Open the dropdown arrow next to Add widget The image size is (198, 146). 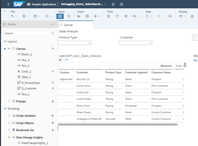[99, 16]
